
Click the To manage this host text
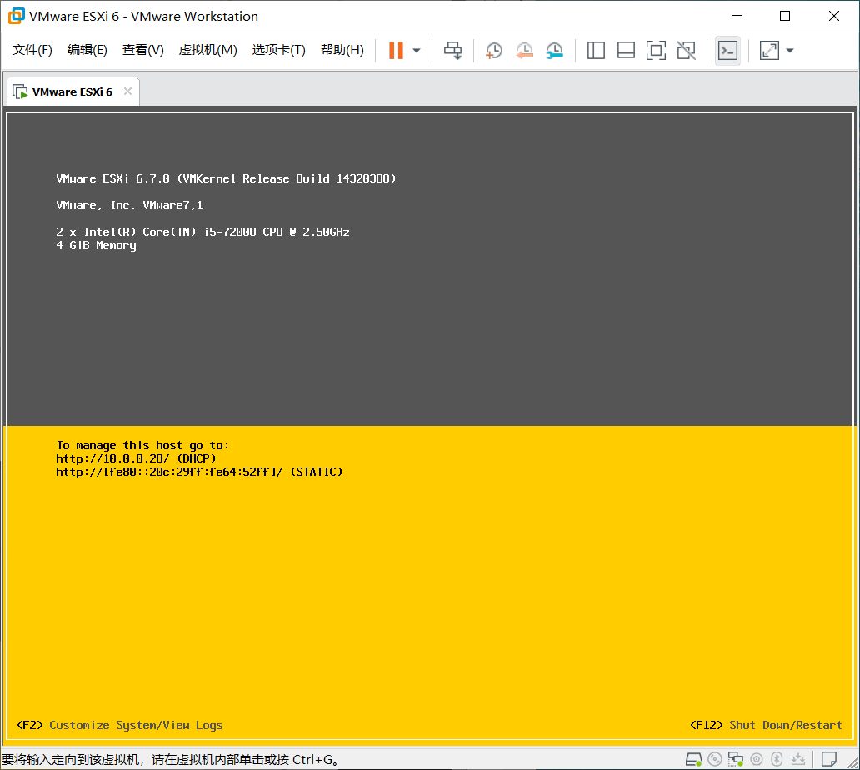tap(142, 445)
